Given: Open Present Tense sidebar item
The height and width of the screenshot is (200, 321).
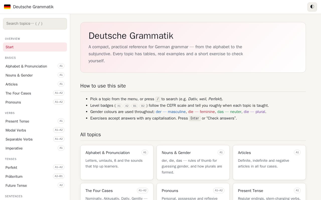Looking at the screenshot, I should (x=35, y=121).
